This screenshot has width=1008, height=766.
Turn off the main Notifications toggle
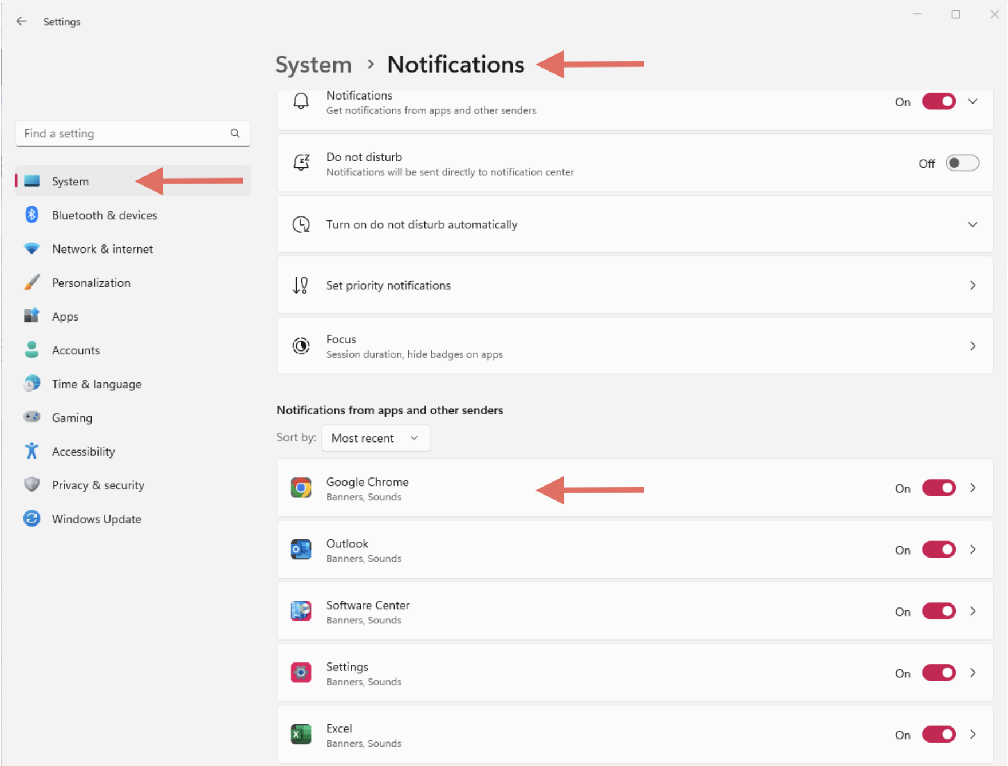click(x=939, y=102)
